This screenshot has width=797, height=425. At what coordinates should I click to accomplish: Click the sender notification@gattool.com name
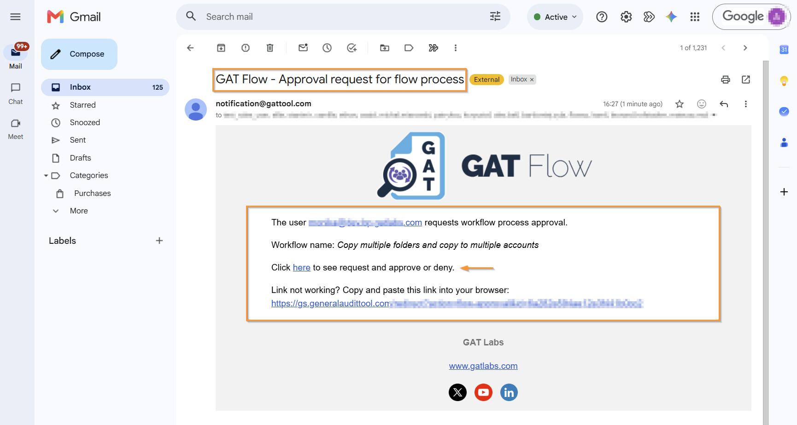264,104
